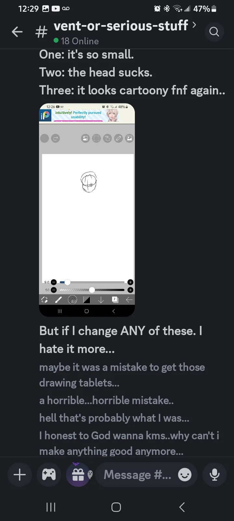Viewport: 234px width, 521px height.
Task: Tap the microphone voice message icon
Action: pyautogui.click(x=214, y=474)
